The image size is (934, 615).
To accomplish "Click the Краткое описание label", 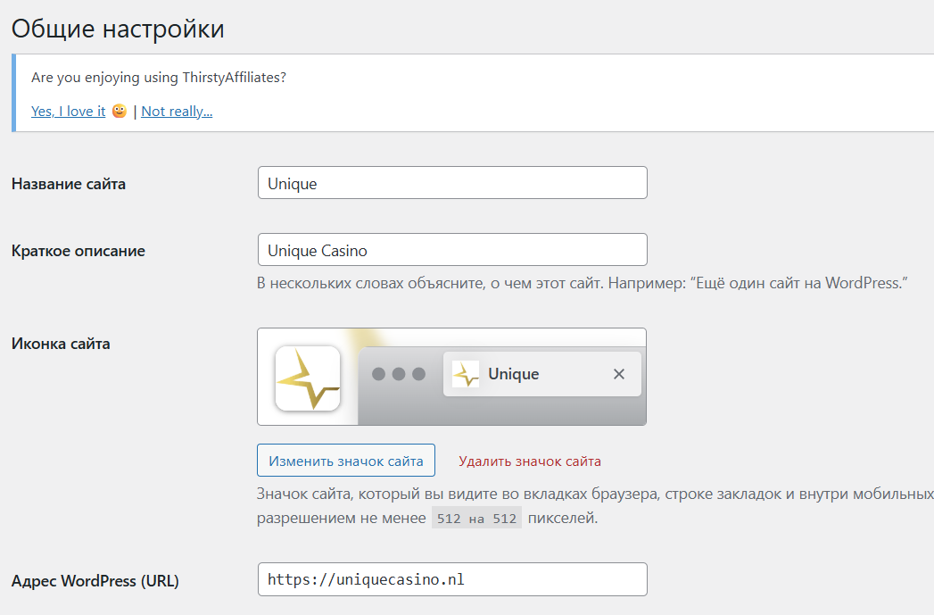I will [78, 251].
